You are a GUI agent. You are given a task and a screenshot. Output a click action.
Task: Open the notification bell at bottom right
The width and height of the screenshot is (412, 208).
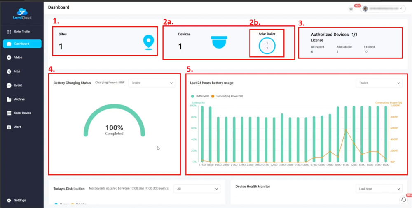pos(403,199)
